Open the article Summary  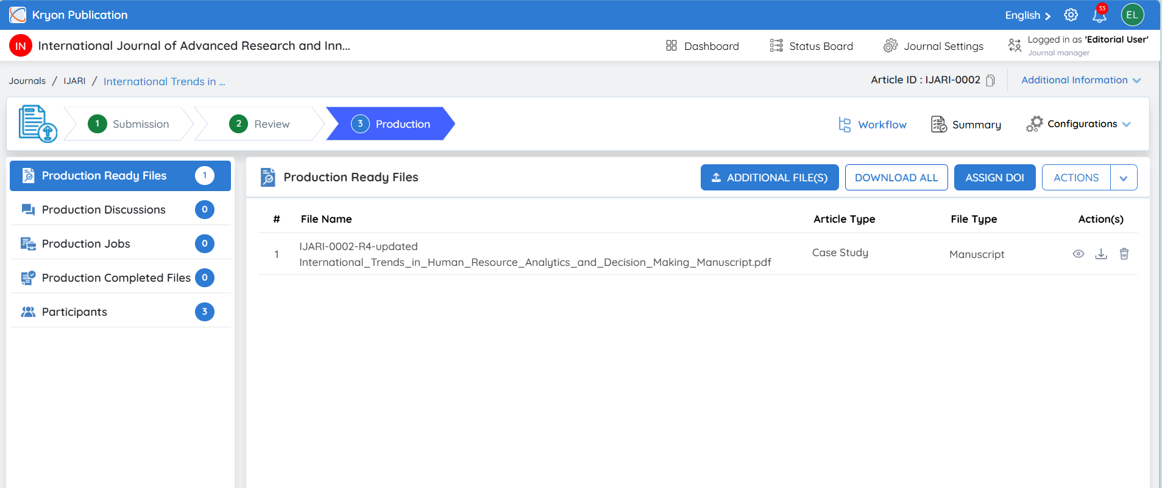point(966,125)
